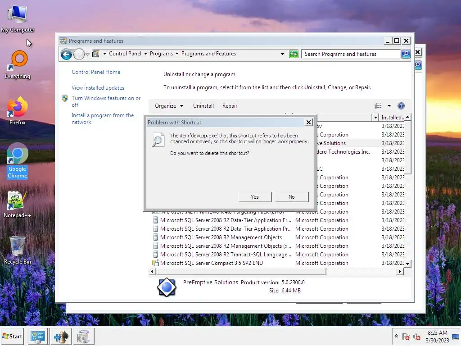Click the PreEmptive Solutions details pane icon
The image size is (461, 346).
[x=167, y=287]
